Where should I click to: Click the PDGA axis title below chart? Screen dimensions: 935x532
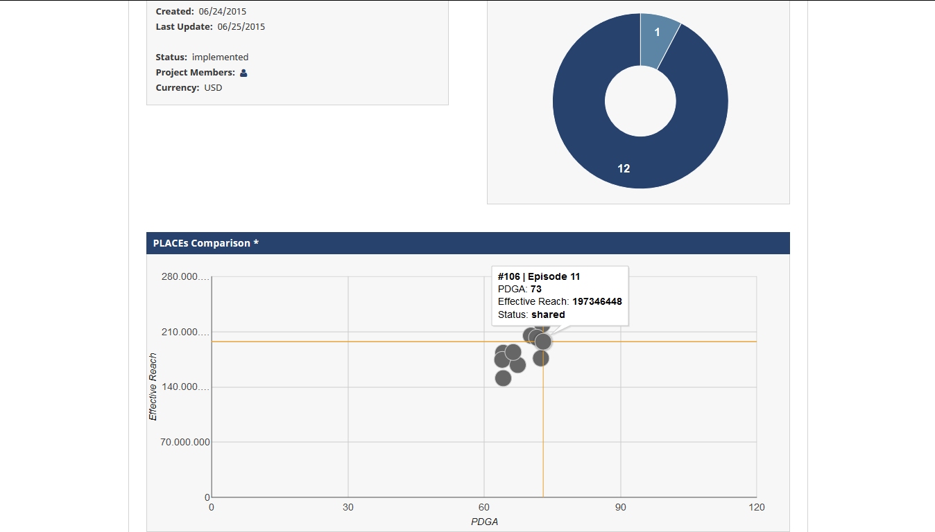click(484, 522)
